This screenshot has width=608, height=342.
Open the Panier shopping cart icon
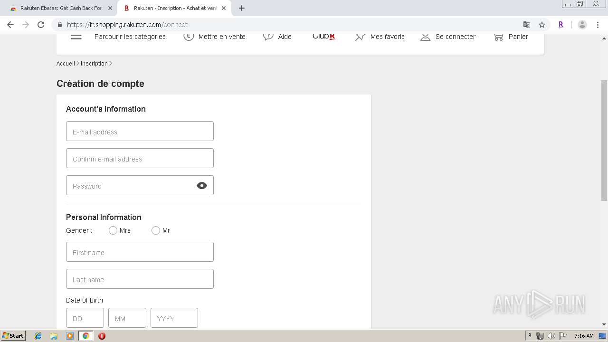click(x=498, y=37)
